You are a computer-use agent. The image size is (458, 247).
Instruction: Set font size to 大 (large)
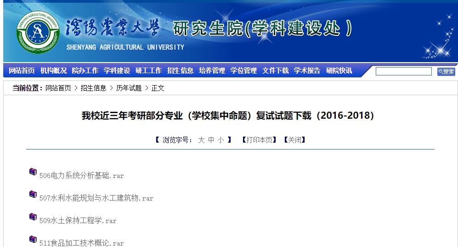pos(201,140)
